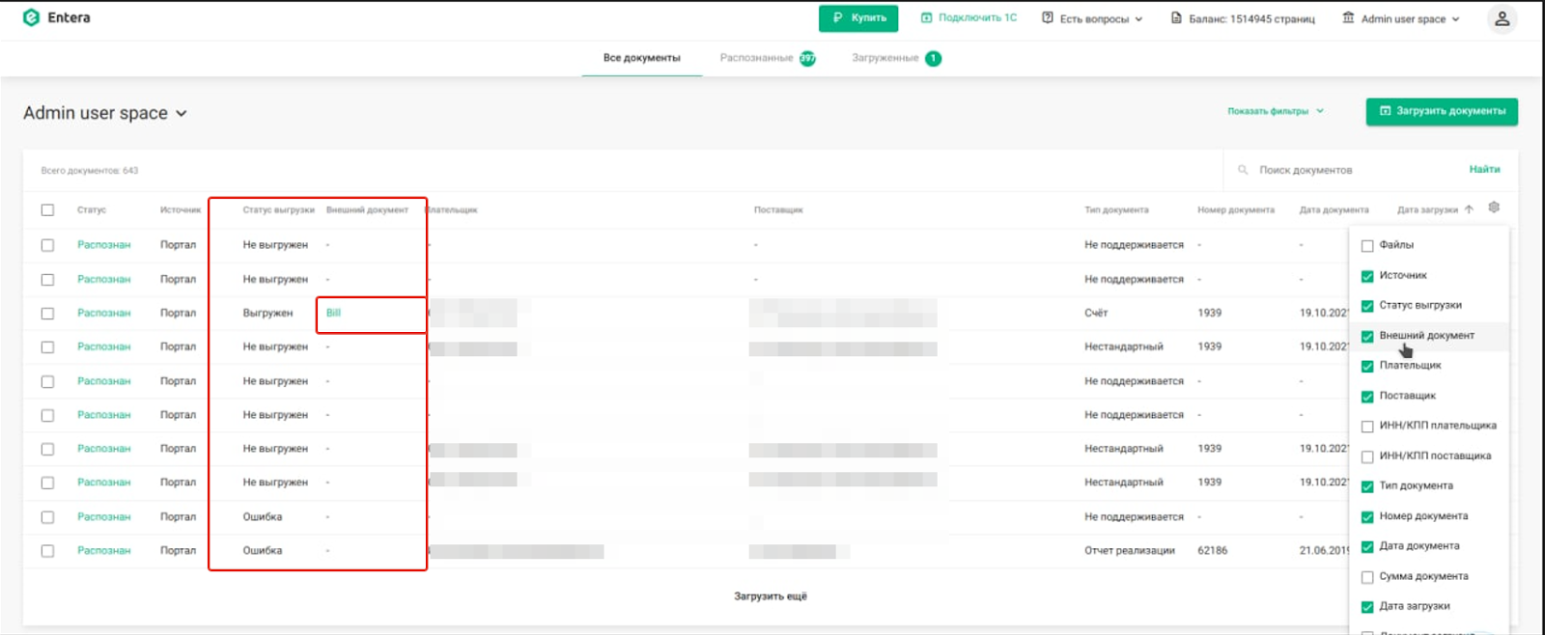1545x635 pixels.
Task: Click the Номер документа column header
Action: point(1236,209)
